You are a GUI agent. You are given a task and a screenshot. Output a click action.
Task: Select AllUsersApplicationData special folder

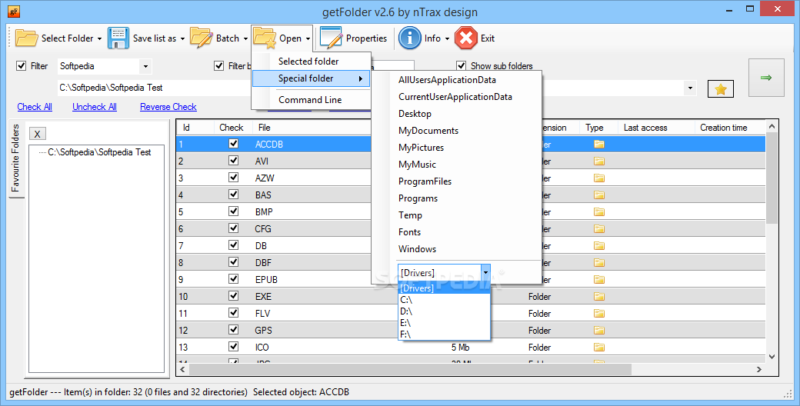coord(447,79)
